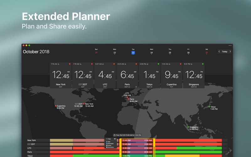Click the Singapore green marker on map
The image size is (251, 157).
(188, 127)
